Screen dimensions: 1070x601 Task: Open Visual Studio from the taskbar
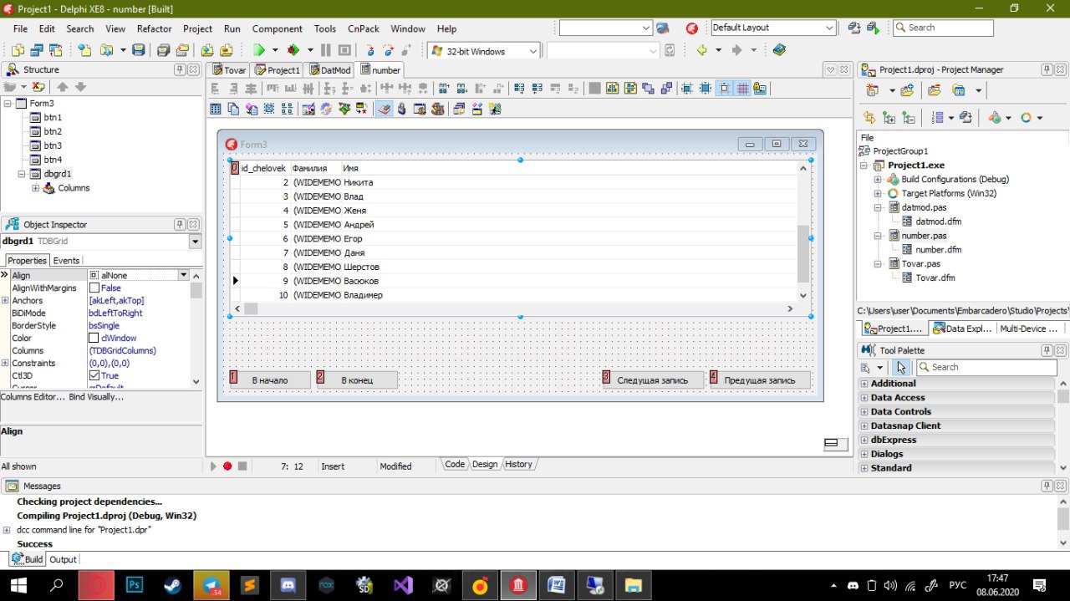click(403, 584)
